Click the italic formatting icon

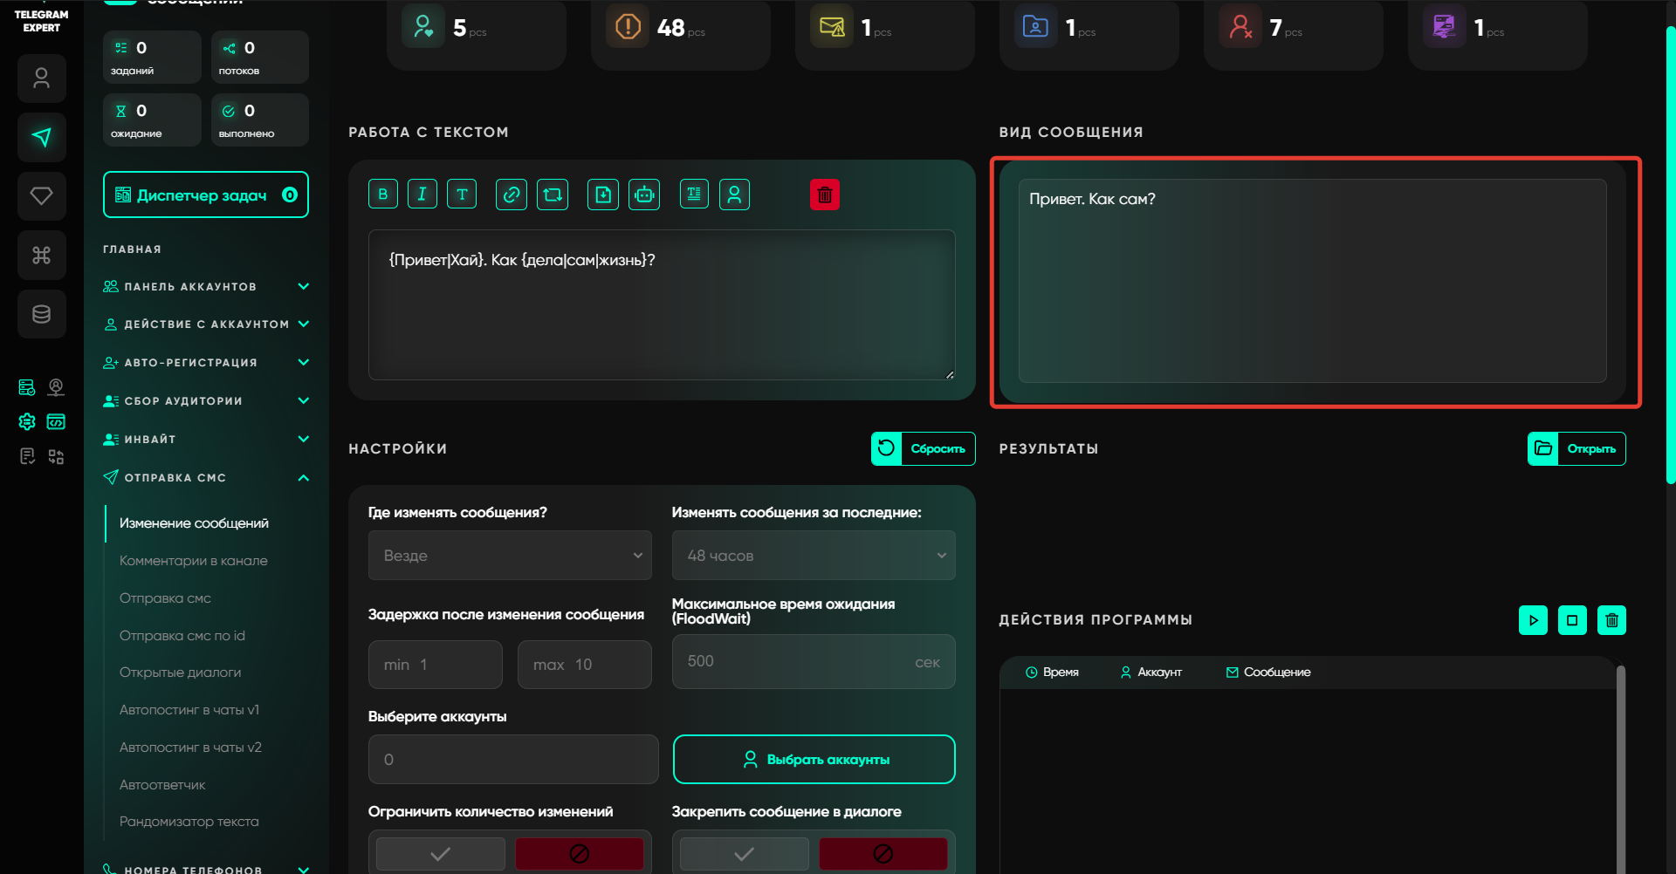pyautogui.click(x=422, y=195)
